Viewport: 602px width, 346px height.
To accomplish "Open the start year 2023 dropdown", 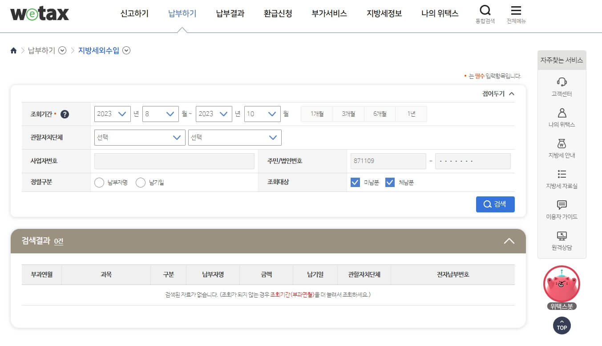I will (x=112, y=114).
